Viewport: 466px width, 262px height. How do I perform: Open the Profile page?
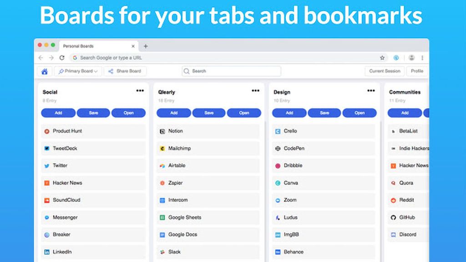tap(417, 71)
